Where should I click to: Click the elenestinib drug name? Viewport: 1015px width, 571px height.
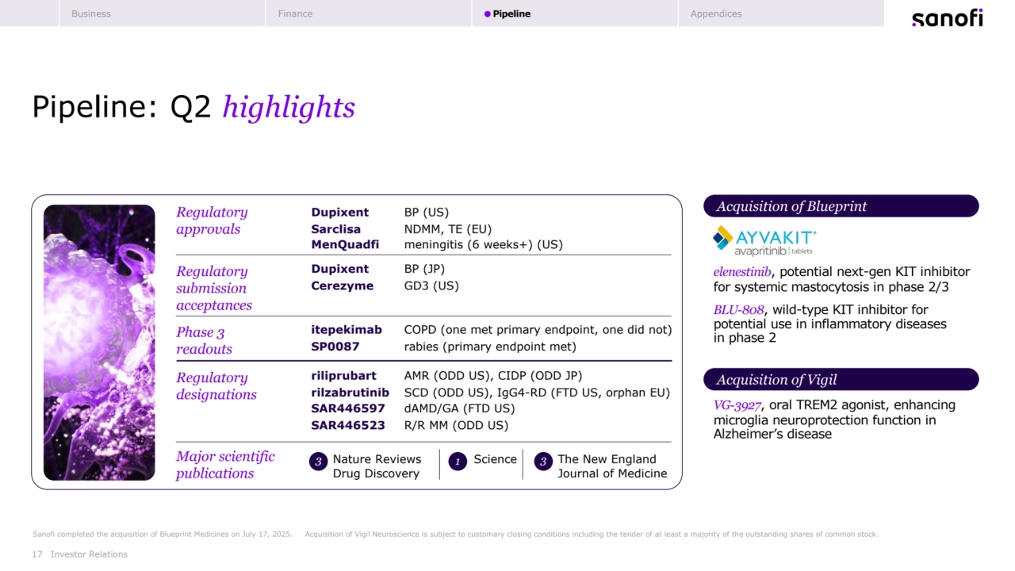point(742,272)
